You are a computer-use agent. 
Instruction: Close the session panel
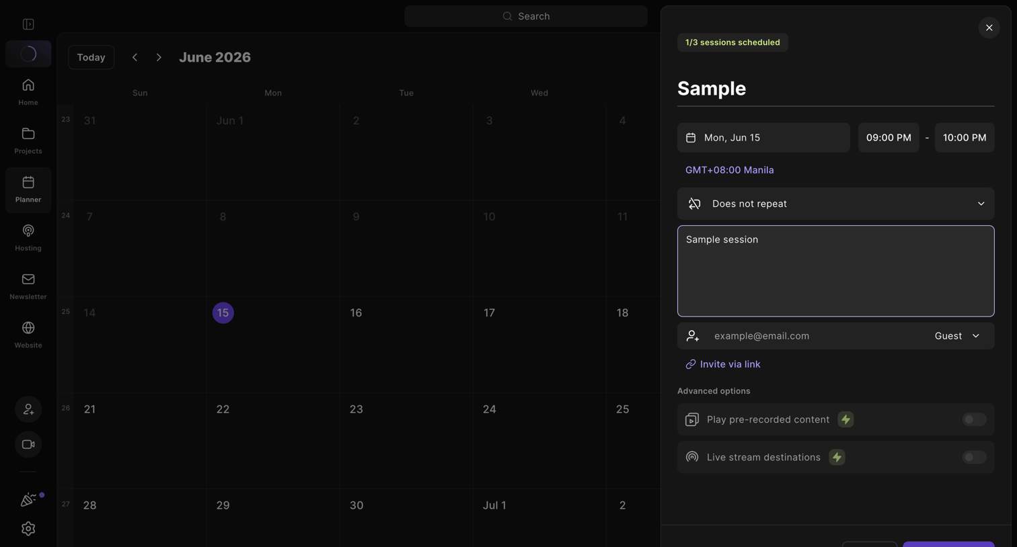(989, 28)
